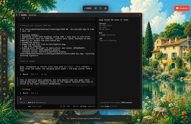Click GLM 5.2 model in prompt box
The width and height of the screenshot is (191, 124).
(31, 103)
